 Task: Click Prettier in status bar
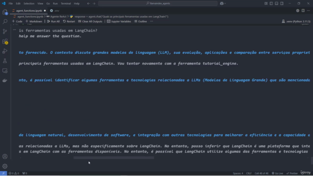click(x=292, y=173)
